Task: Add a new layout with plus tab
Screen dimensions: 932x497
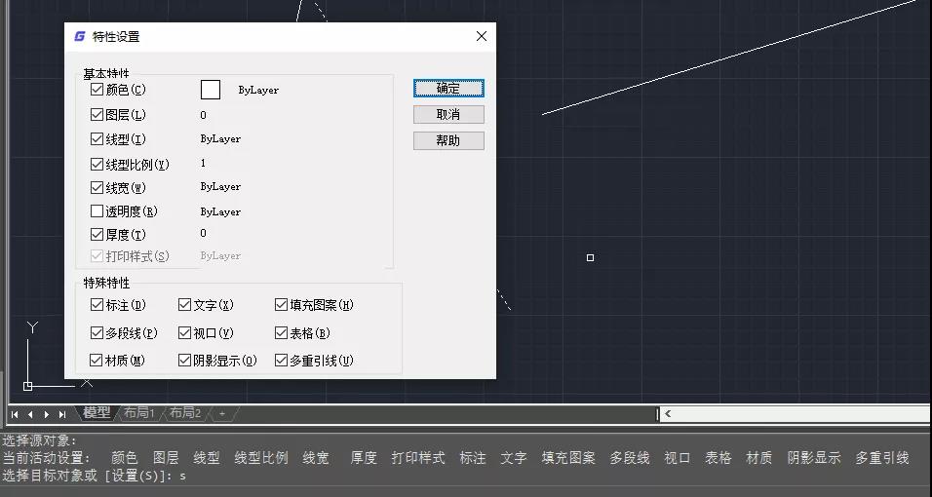Action: click(x=222, y=413)
